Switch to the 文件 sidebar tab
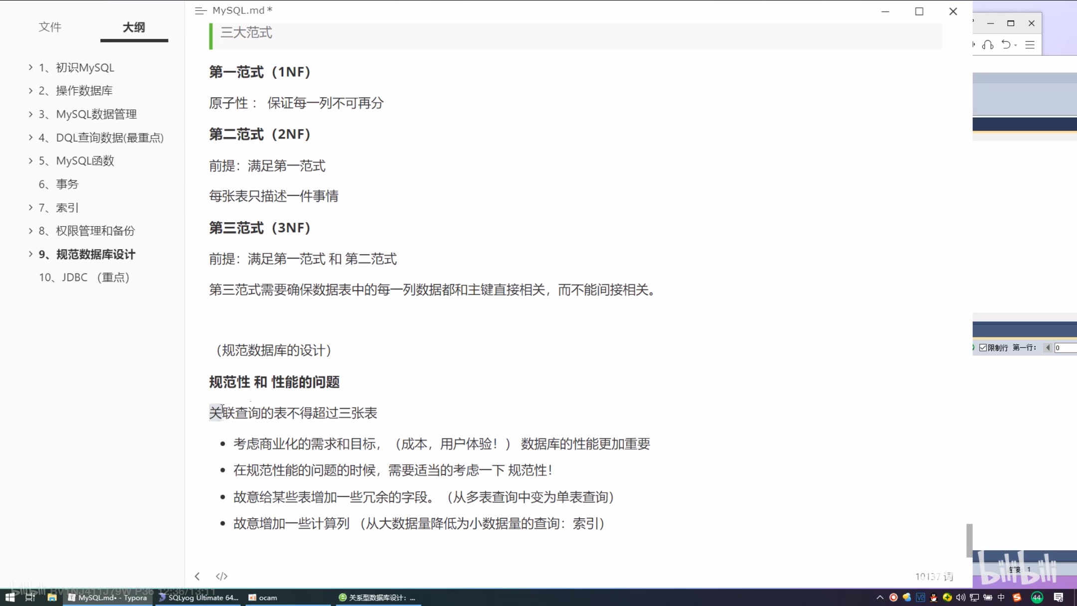 click(50, 27)
